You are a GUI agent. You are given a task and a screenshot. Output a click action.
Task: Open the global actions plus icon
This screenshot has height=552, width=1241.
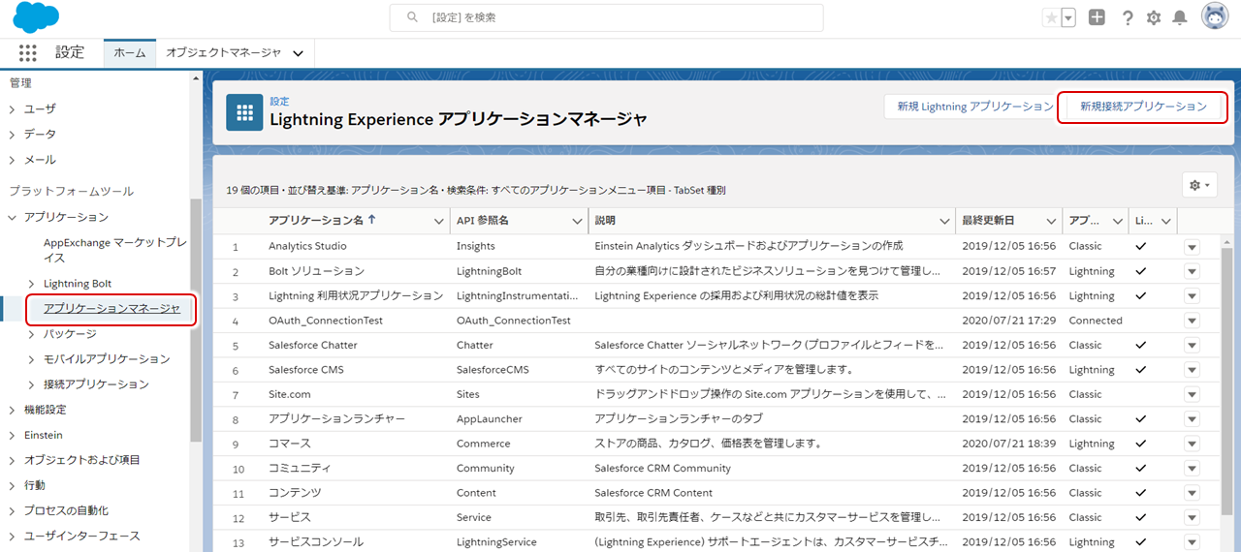coord(1097,17)
